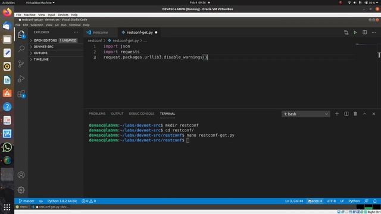The image size is (381, 214).
Task: Click restconf breadcrumb folder
Action: pos(95,40)
